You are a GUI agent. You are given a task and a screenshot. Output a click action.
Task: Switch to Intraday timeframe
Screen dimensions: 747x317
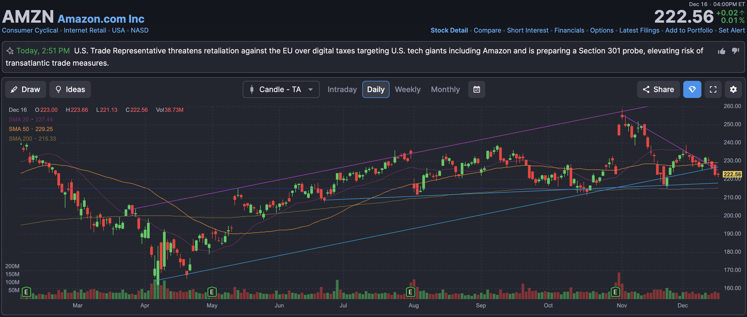tap(342, 89)
